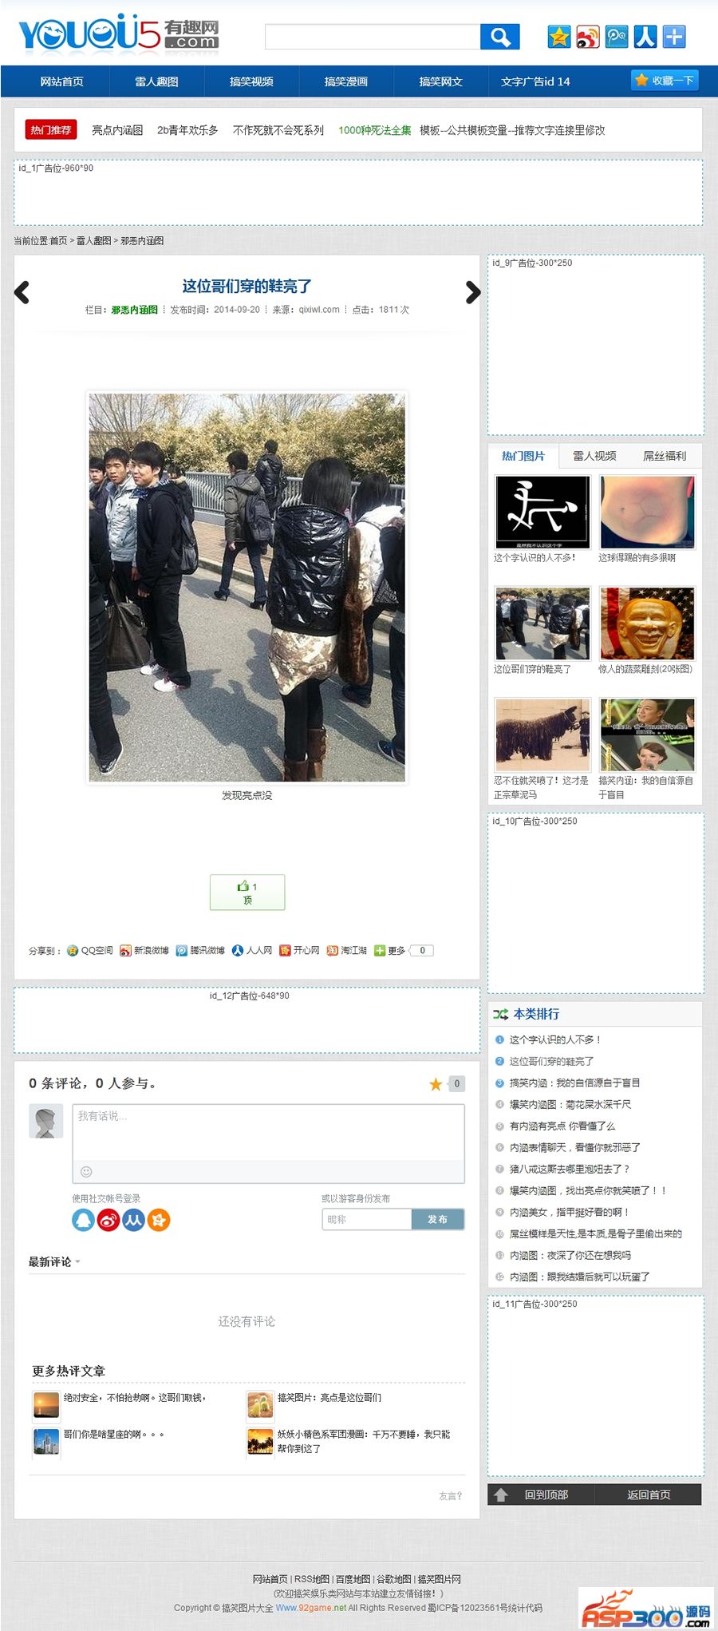The height and width of the screenshot is (1631, 718).
Task: Expand 更多 share options
Action: (390, 951)
